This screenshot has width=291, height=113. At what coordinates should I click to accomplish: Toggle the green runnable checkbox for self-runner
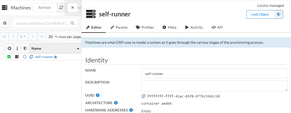9,57
